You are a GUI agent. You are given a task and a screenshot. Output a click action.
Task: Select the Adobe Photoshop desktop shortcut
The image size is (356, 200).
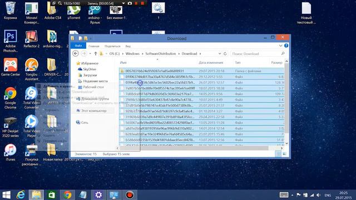click(10, 41)
